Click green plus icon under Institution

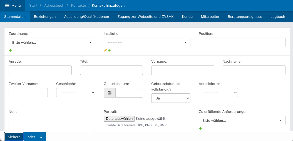(109, 50)
